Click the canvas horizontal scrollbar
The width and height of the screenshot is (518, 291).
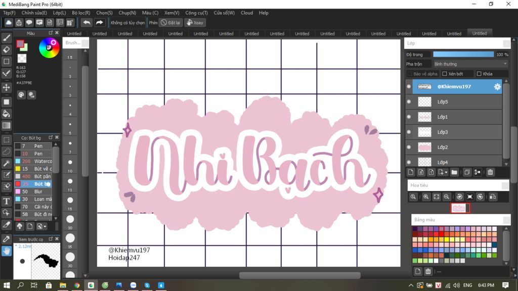point(299,275)
